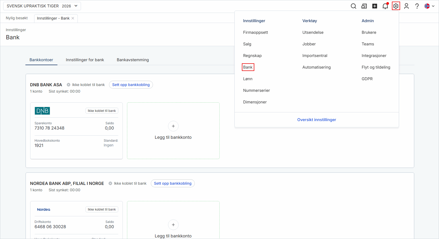
Task: Click the not-connected status icon beside NORDEA BANK ABP
Action: pyautogui.click(x=110, y=183)
